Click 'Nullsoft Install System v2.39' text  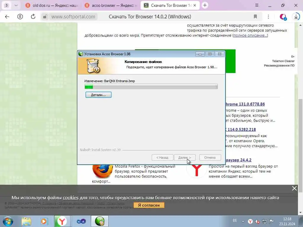(x=100, y=150)
